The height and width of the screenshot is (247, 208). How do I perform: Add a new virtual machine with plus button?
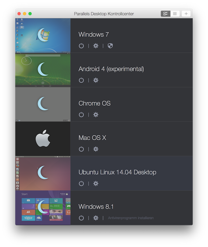[186, 14]
